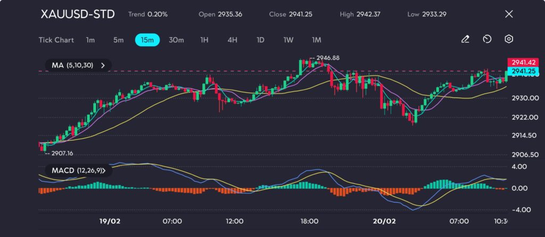Open the drawing pencil tool

point(465,39)
